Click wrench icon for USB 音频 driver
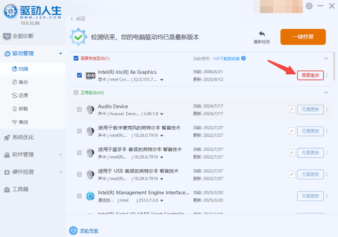The width and height of the screenshot is (338, 237). (x=291, y=174)
